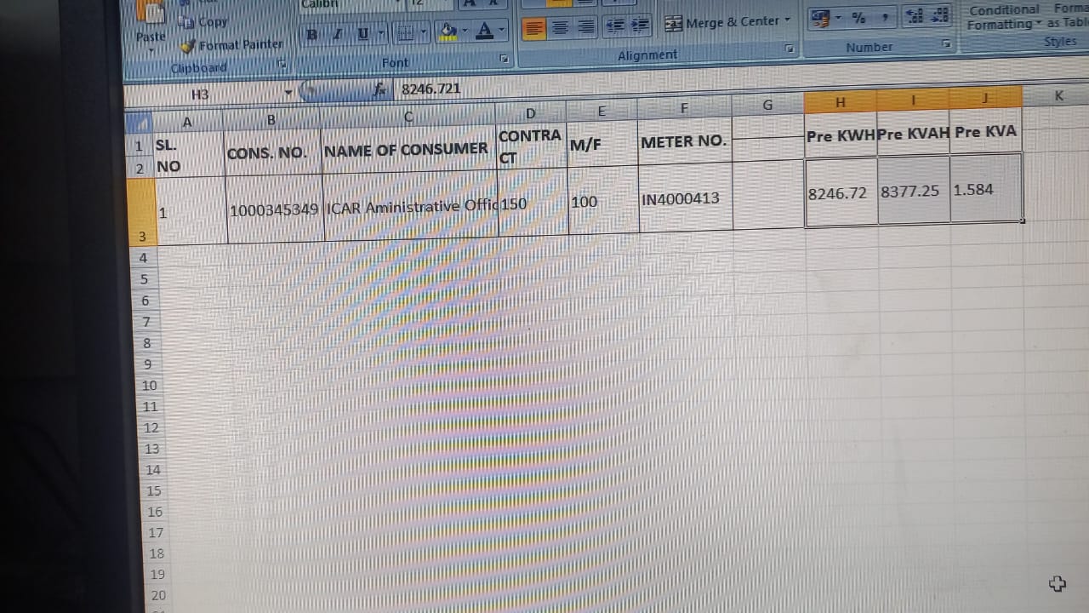The image size is (1089, 613).
Task: Toggle Bold formatting
Action: (x=312, y=34)
